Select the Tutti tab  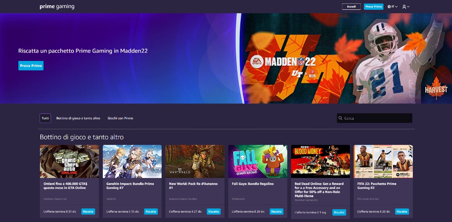45,118
